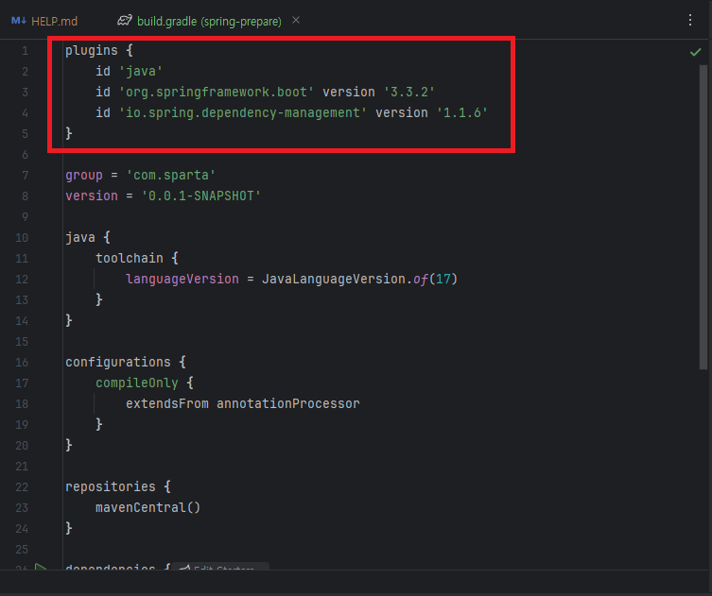Screen dimensions: 712x596
Task: Click 'org.springframework.boot' plugin string
Action: 217,92
